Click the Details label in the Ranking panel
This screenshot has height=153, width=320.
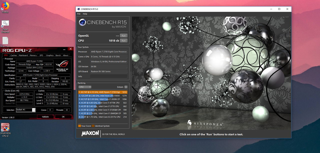(x=120, y=87)
